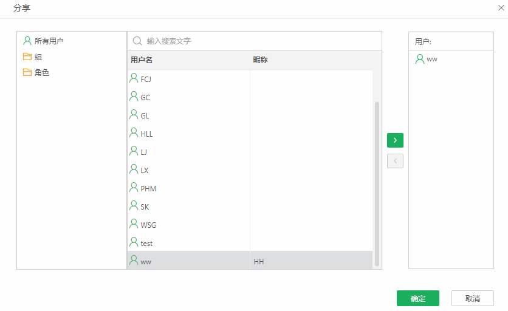Choose the test user row

146,243
